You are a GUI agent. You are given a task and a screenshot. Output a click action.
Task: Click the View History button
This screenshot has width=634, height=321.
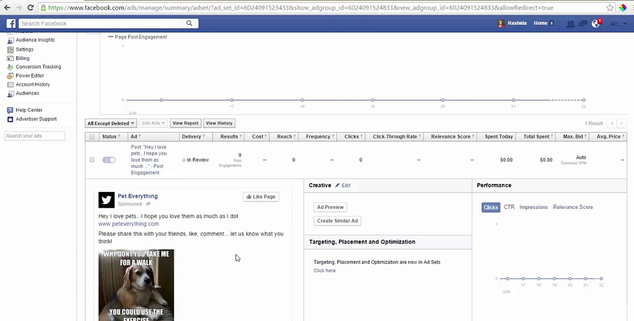click(x=219, y=123)
